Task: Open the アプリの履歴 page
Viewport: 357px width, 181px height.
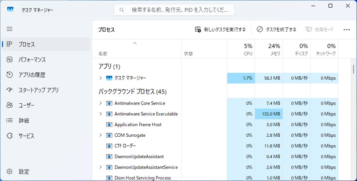Action: [x=46, y=75]
